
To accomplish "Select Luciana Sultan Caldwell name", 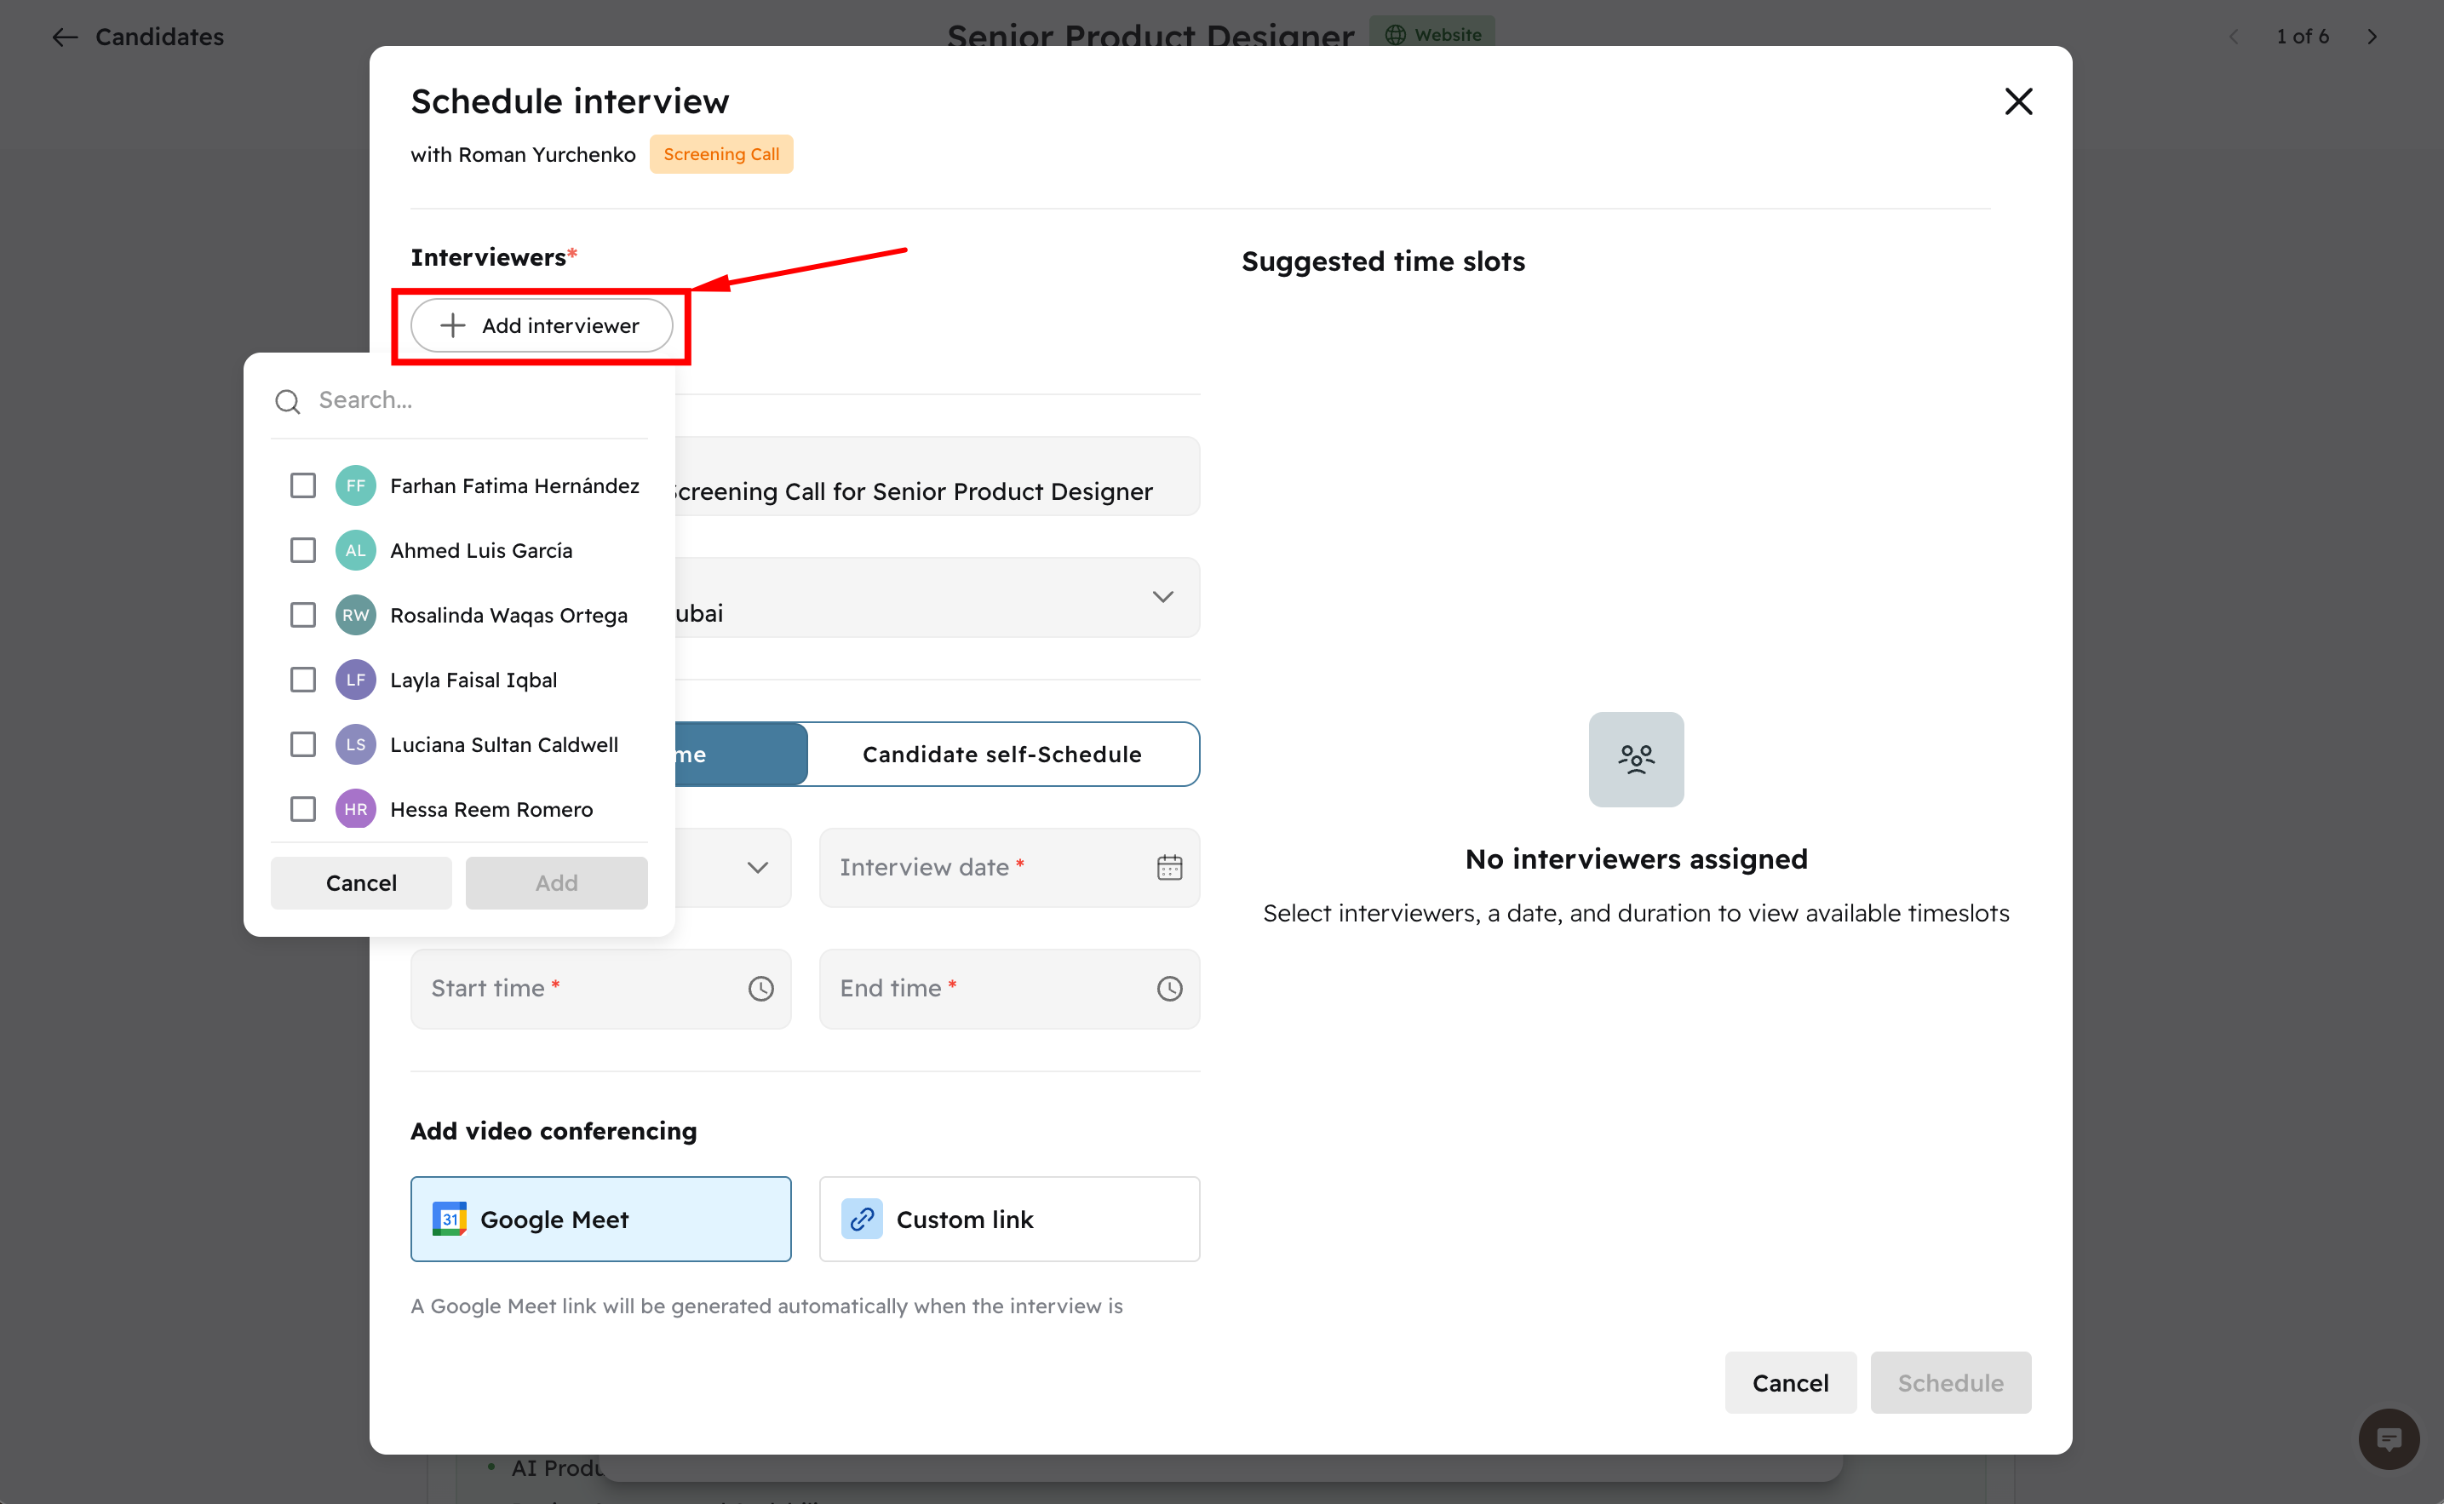I will [x=504, y=744].
